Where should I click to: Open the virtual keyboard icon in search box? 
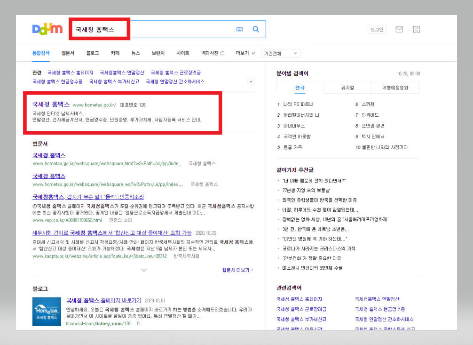[x=239, y=29]
